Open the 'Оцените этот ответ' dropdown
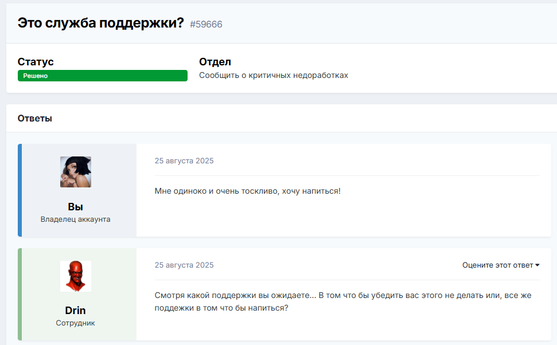This screenshot has height=345, width=557. click(497, 265)
